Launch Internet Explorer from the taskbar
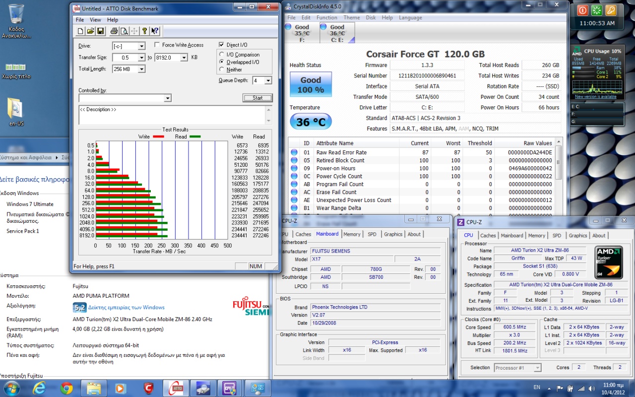This screenshot has height=397, width=635. point(40,388)
